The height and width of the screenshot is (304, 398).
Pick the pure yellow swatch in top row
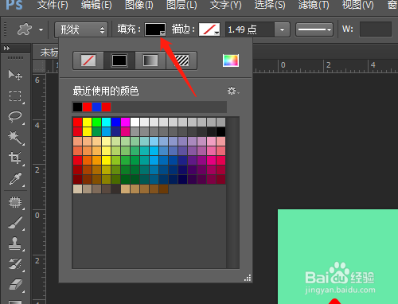tap(87, 122)
